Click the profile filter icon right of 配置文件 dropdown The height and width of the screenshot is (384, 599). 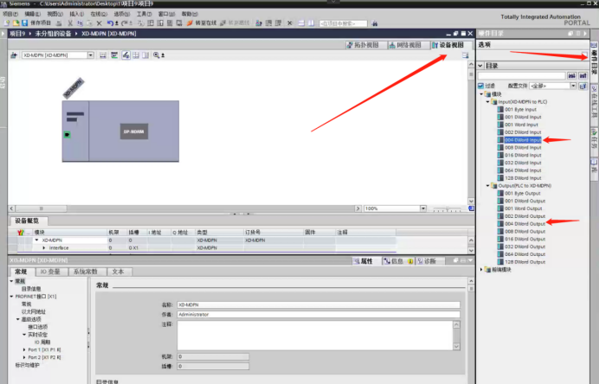pyautogui.click(x=583, y=86)
